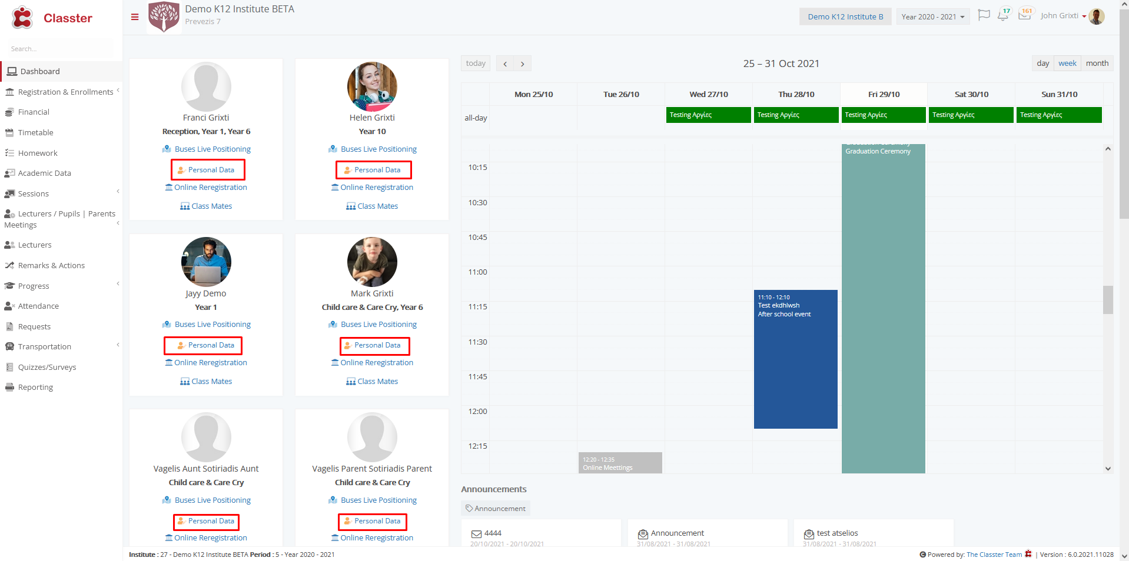Viewport: 1129px width, 561px height.
Task: Open Graduation Ceremony event on Friday
Action: 884,308
